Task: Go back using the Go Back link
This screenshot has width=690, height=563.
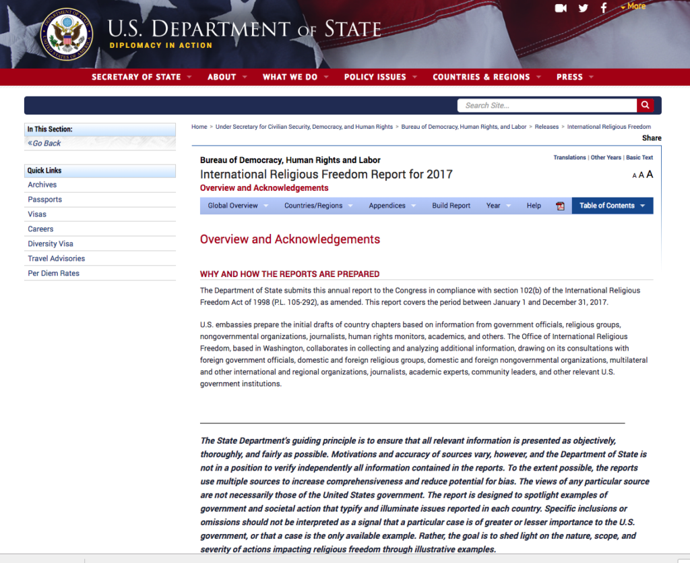Action: (45, 143)
